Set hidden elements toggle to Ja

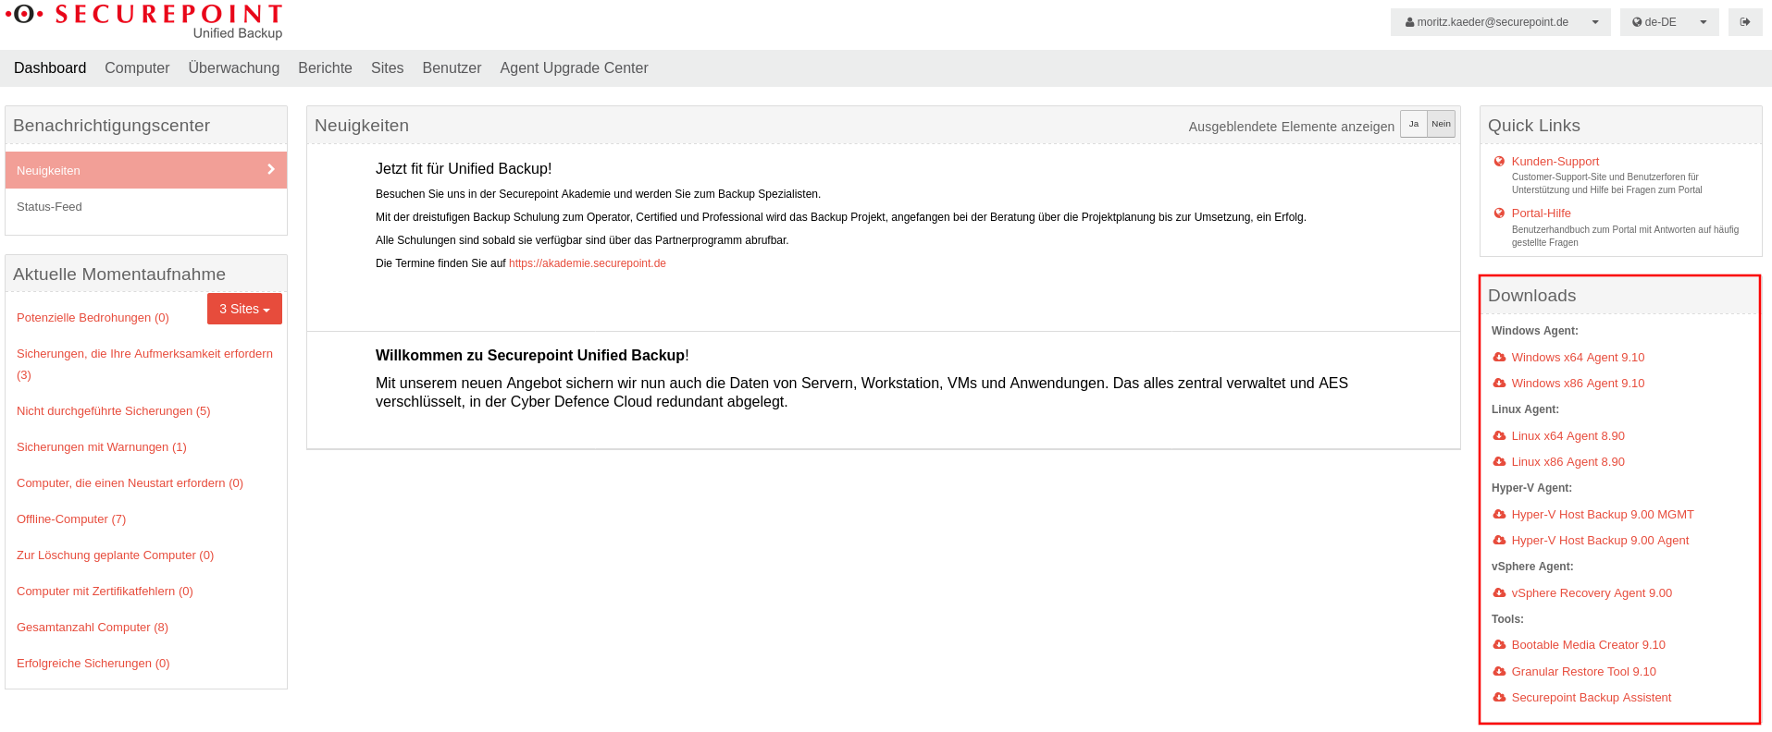pyautogui.click(x=1413, y=124)
